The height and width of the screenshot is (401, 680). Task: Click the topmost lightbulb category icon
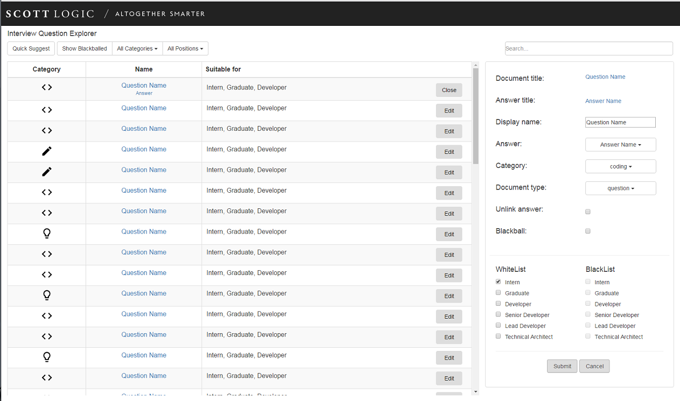point(47,234)
